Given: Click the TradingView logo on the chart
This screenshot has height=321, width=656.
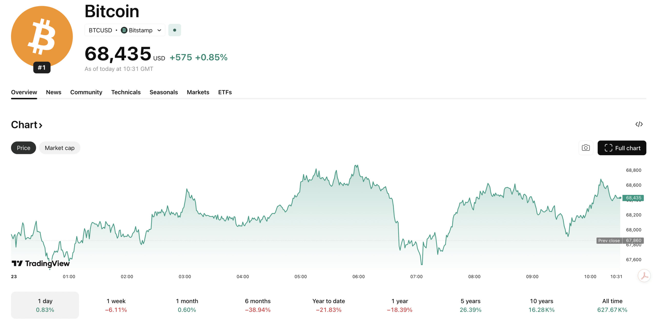Looking at the screenshot, I should [40, 263].
